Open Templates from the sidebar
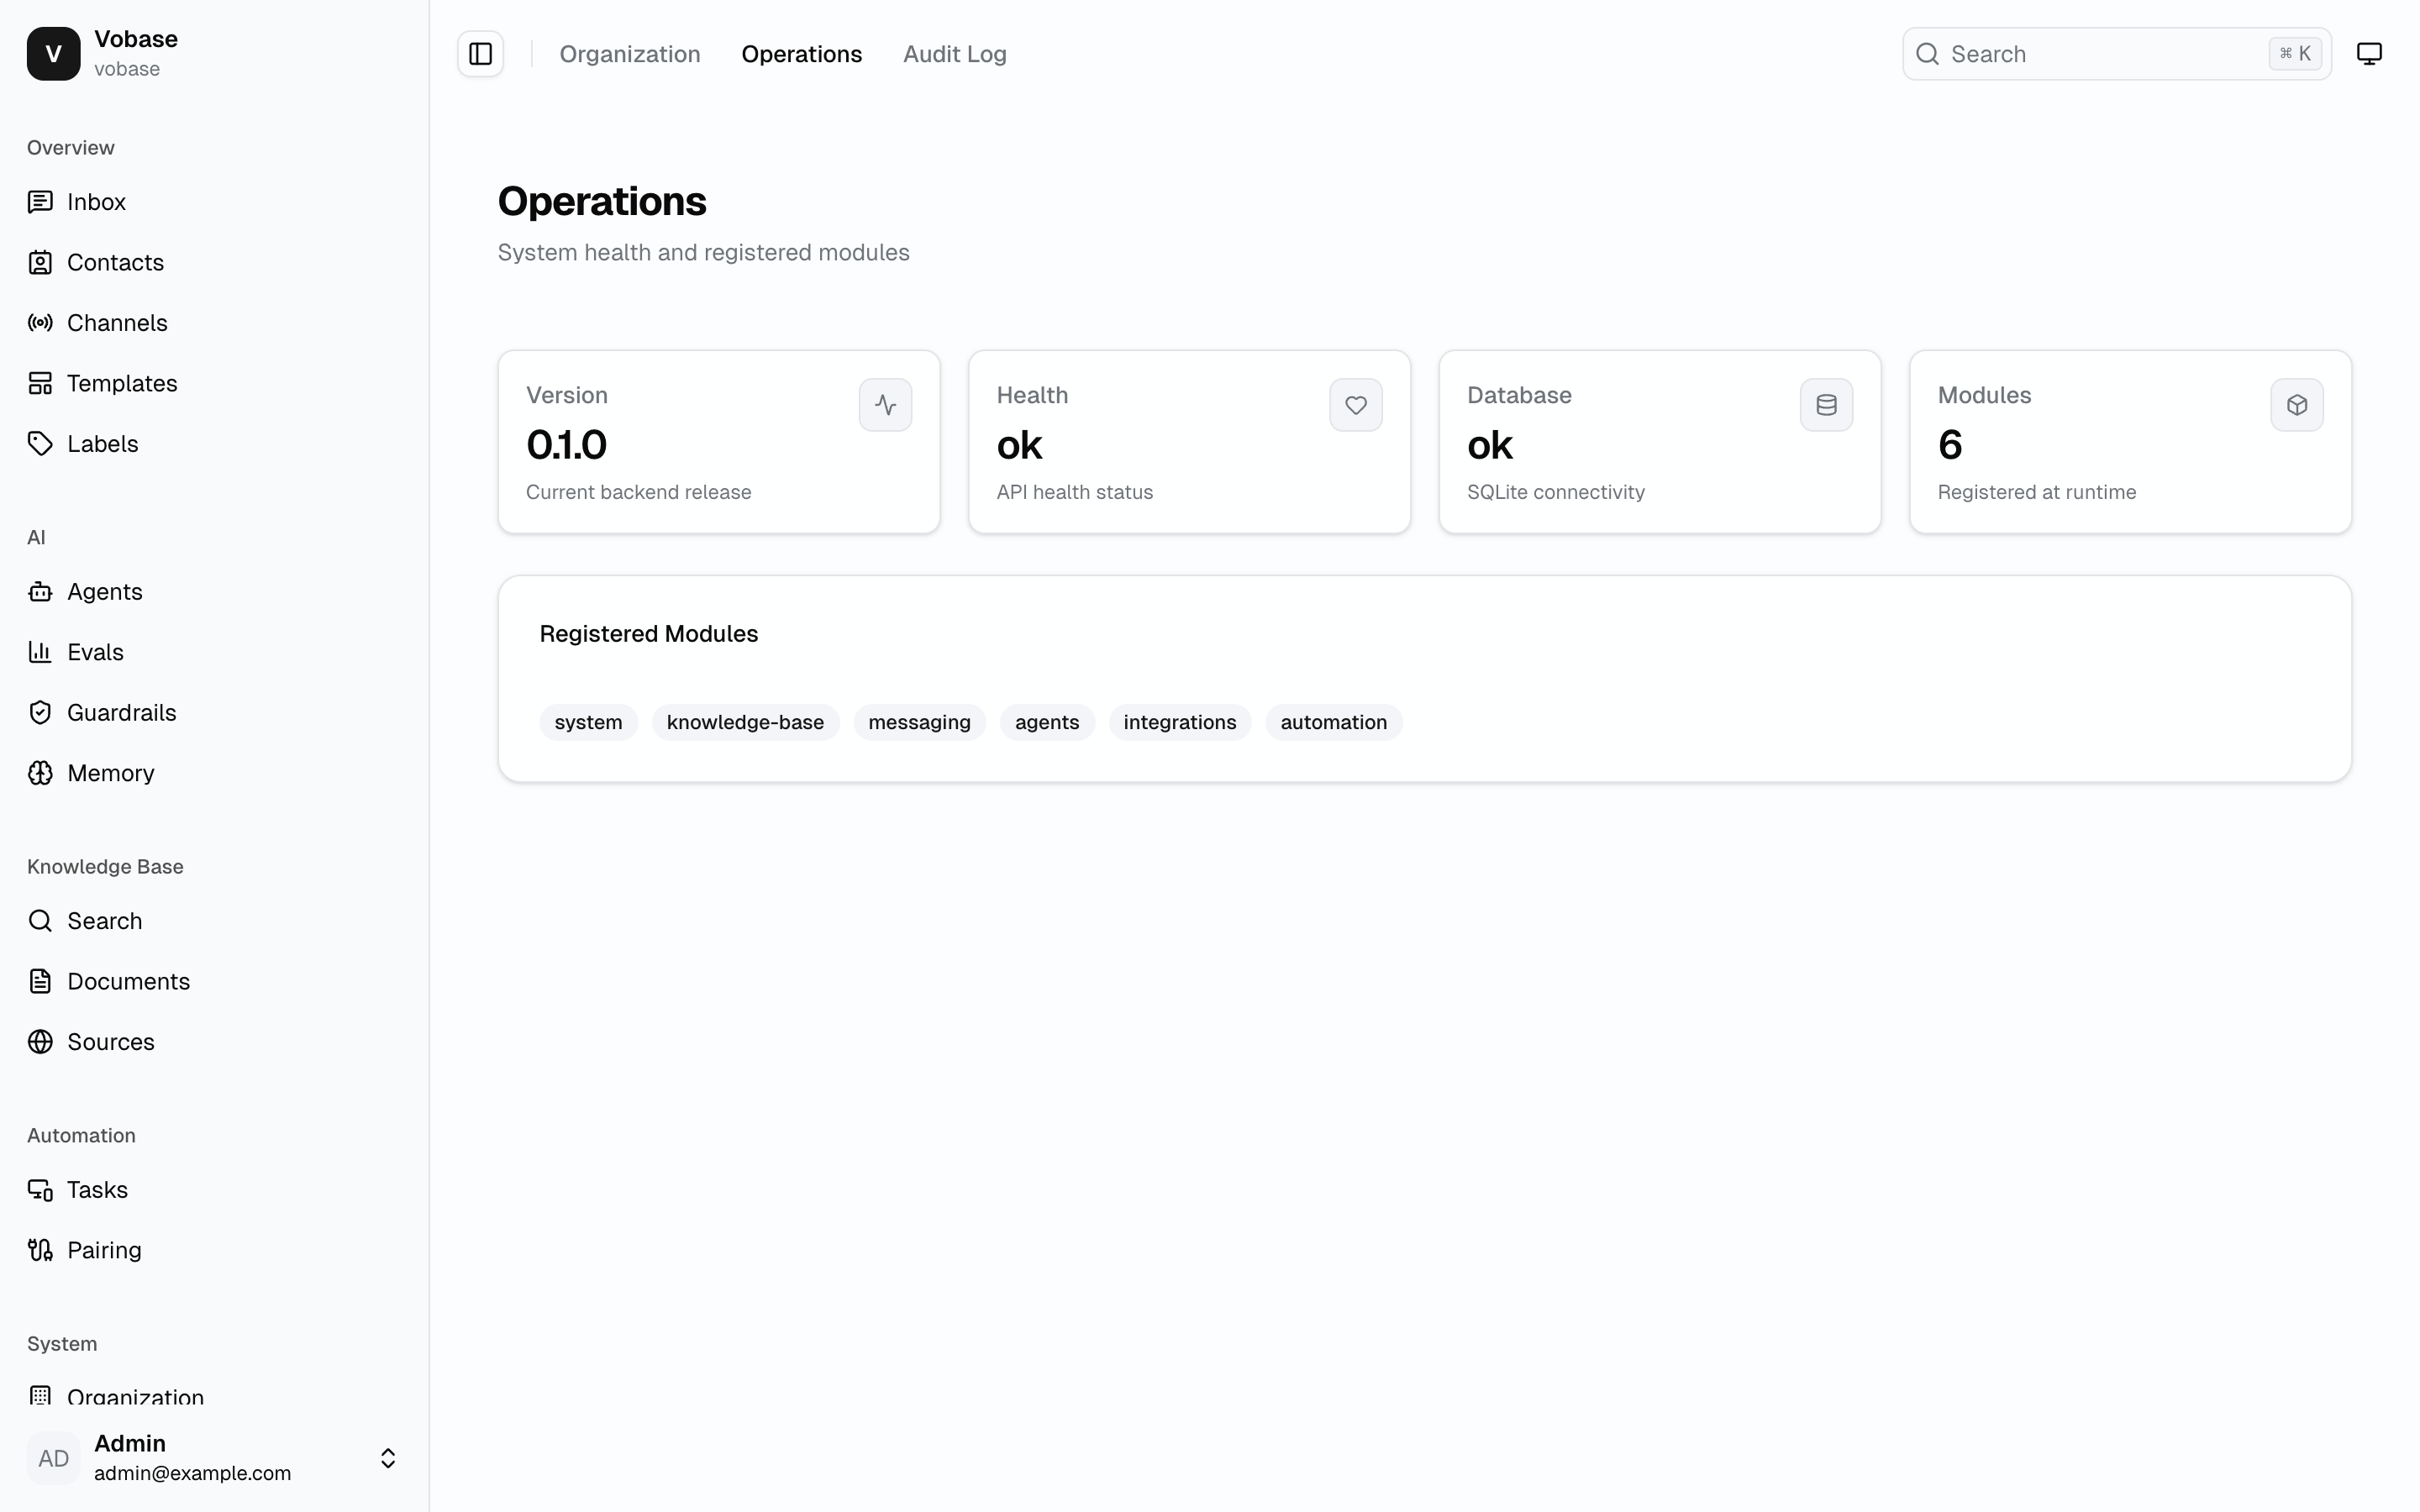Viewport: 2420px width, 1512px height. pos(123,383)
